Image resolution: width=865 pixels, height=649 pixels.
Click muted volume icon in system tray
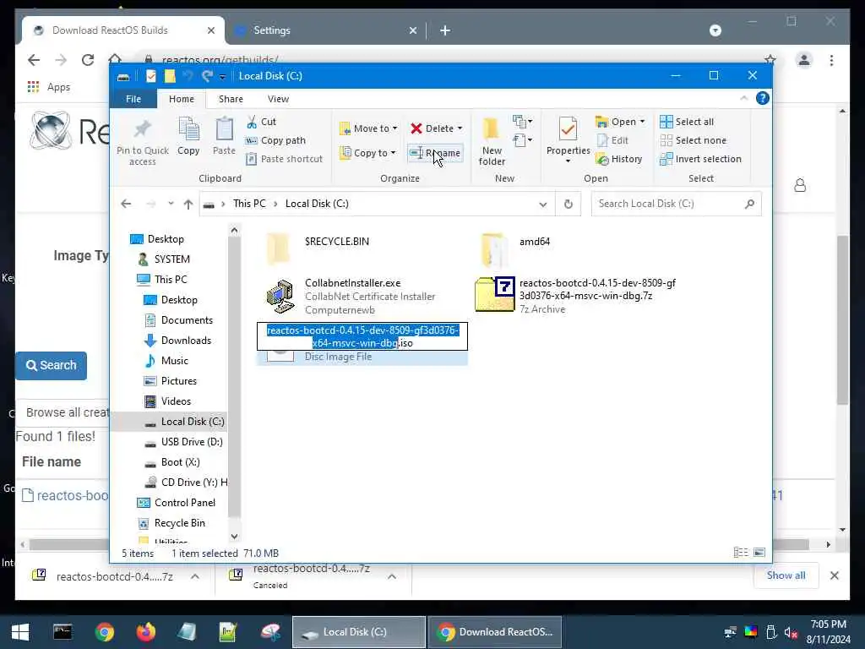pyautogui.click(x=791, y=632)
